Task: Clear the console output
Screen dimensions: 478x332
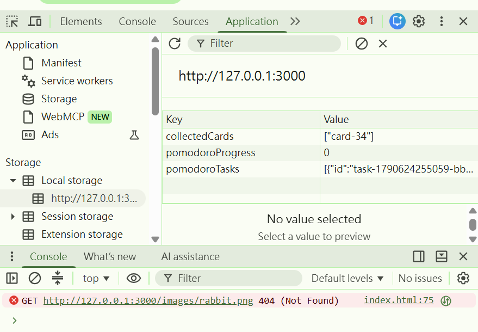Action: [x=35, y=278]
